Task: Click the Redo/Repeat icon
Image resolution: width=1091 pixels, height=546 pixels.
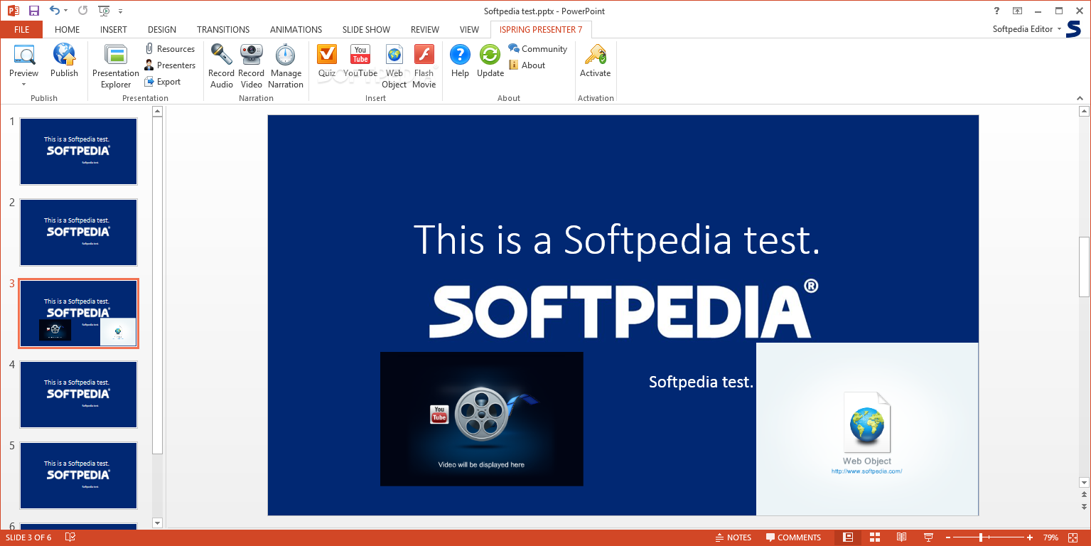Action: 82,11
